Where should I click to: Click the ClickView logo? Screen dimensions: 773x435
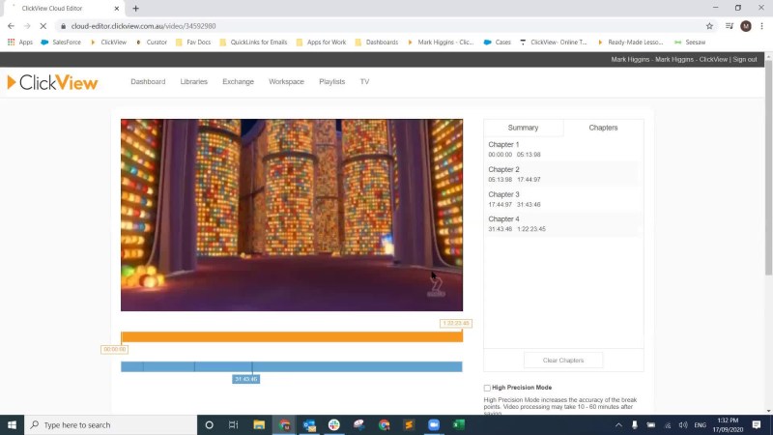pyautogui.click(x=53, y=82)
